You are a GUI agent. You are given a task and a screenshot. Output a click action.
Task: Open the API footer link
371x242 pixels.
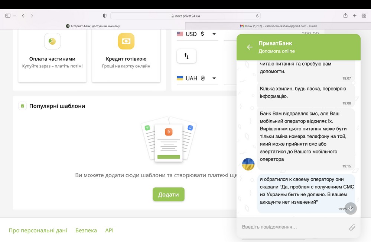(x=109, y=230)
